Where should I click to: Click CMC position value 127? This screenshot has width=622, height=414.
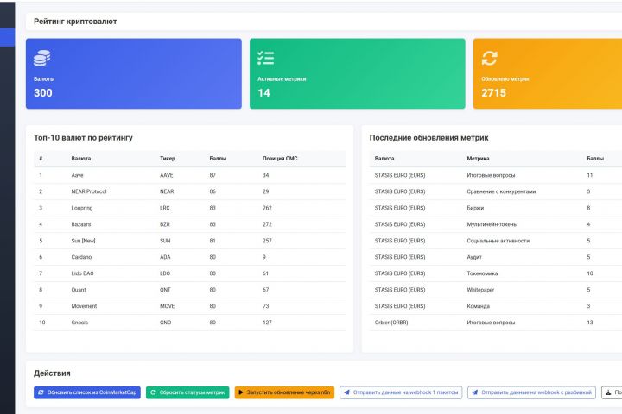point(267,323)
